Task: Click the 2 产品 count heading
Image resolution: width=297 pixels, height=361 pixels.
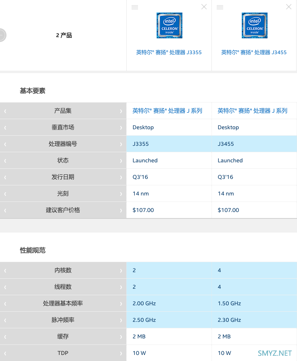Action: pyautogui.click(x=64, y=35)
